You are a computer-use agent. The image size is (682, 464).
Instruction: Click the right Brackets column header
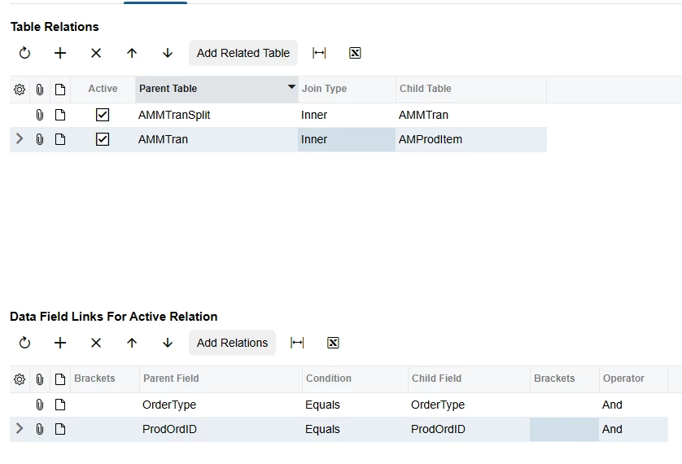565,379
